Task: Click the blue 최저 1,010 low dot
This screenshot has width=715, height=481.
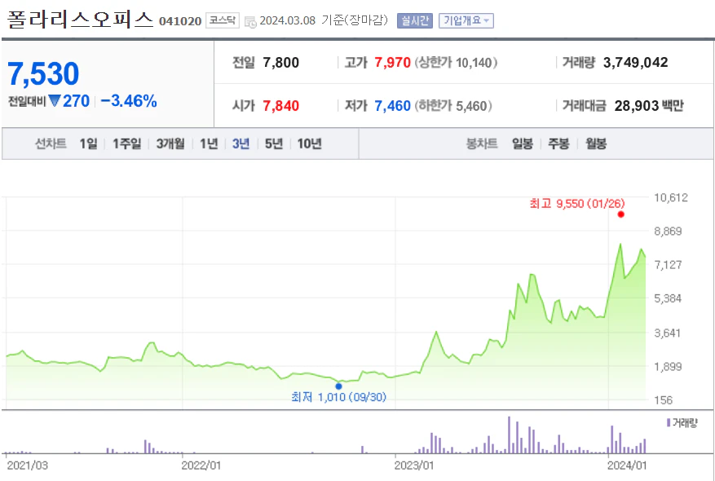Action: (x=338, y=385)
